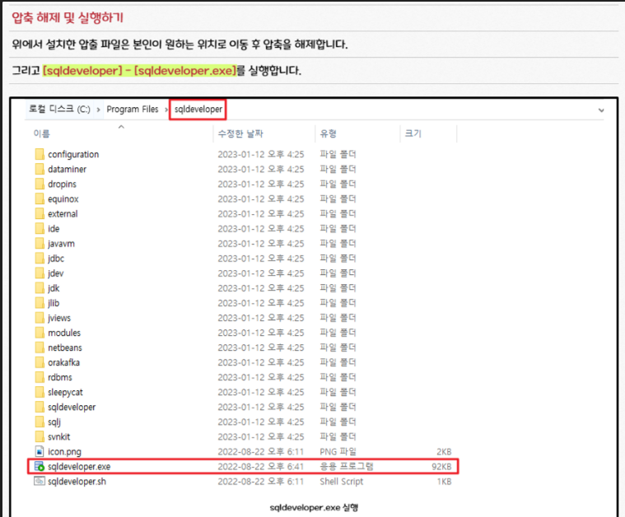This screenshot has width=625, height=517.
Task: Click the sleepycat folder icon
Action: [x=40, y=392]
